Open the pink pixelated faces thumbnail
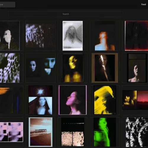 click(x=12, y=132)
